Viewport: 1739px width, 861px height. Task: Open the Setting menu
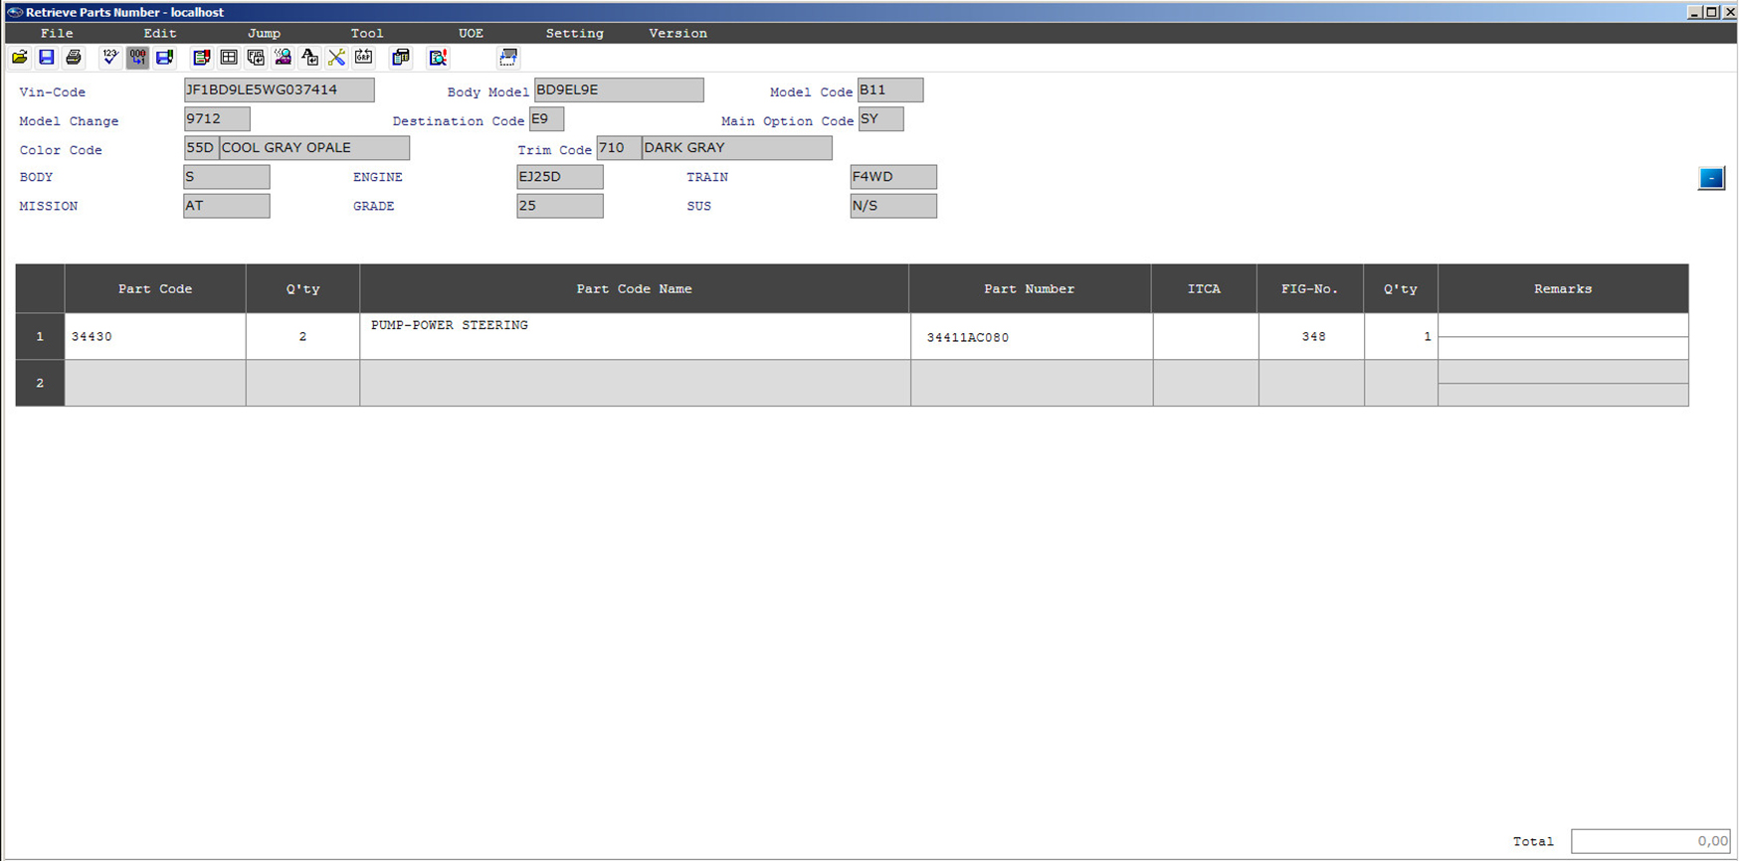(574, 34)
